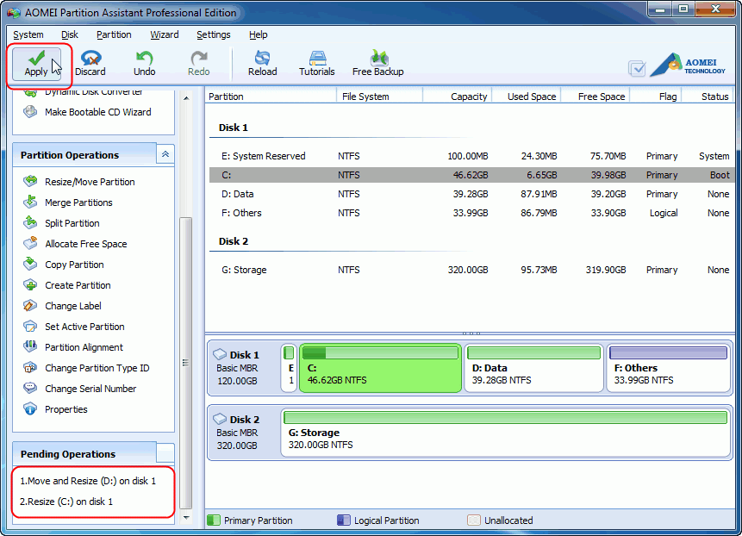The image size is (742, 536).
Task: Select Resize/Move Partition
Action: pyautogui.click(x=91, y=182)
